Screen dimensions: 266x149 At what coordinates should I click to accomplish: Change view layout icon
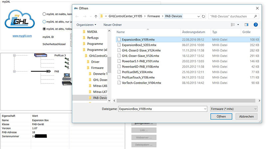[x=233, y=25]
